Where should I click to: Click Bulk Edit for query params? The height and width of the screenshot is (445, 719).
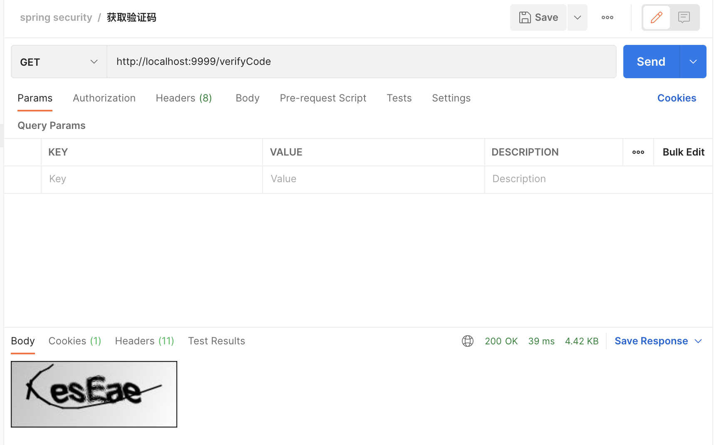click(683, 152)
